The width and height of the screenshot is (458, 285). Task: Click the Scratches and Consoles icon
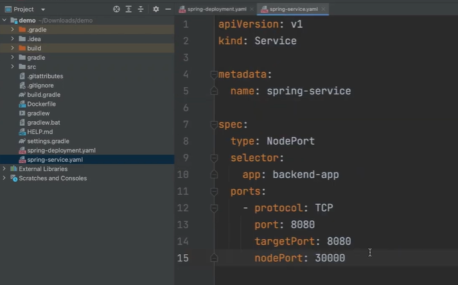pos(13,178)
